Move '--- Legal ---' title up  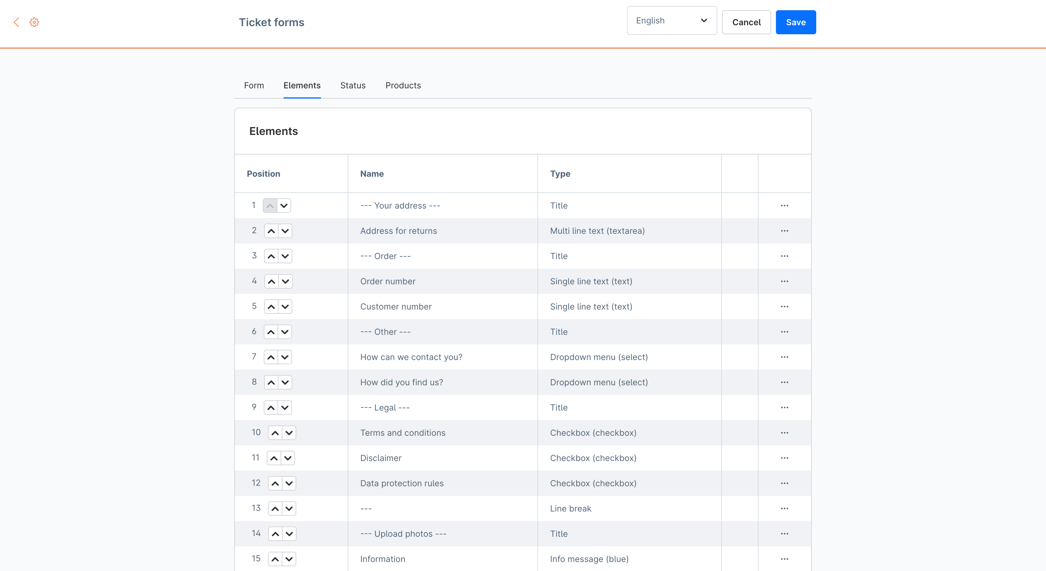tap(271, 408)
